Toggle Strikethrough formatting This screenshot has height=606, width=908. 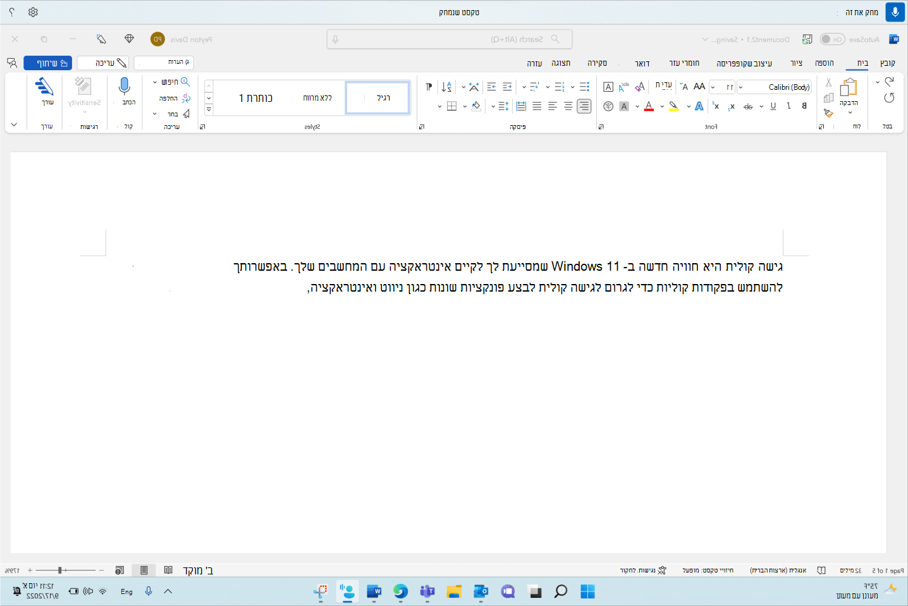[x=748, y=106]
